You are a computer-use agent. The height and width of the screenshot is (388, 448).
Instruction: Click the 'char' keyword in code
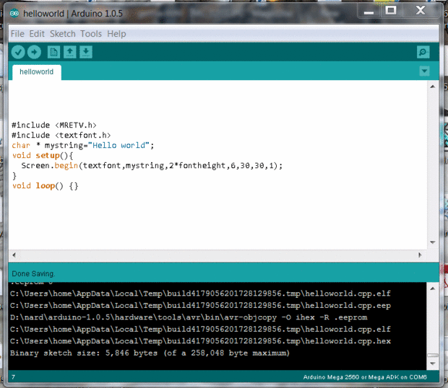[x=21, y=146]
